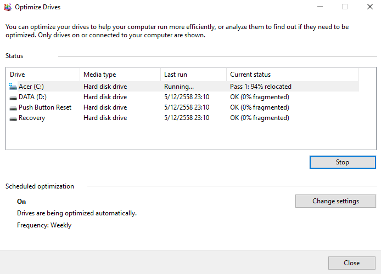Click the DATA drive's last run date

pos(187,97)
